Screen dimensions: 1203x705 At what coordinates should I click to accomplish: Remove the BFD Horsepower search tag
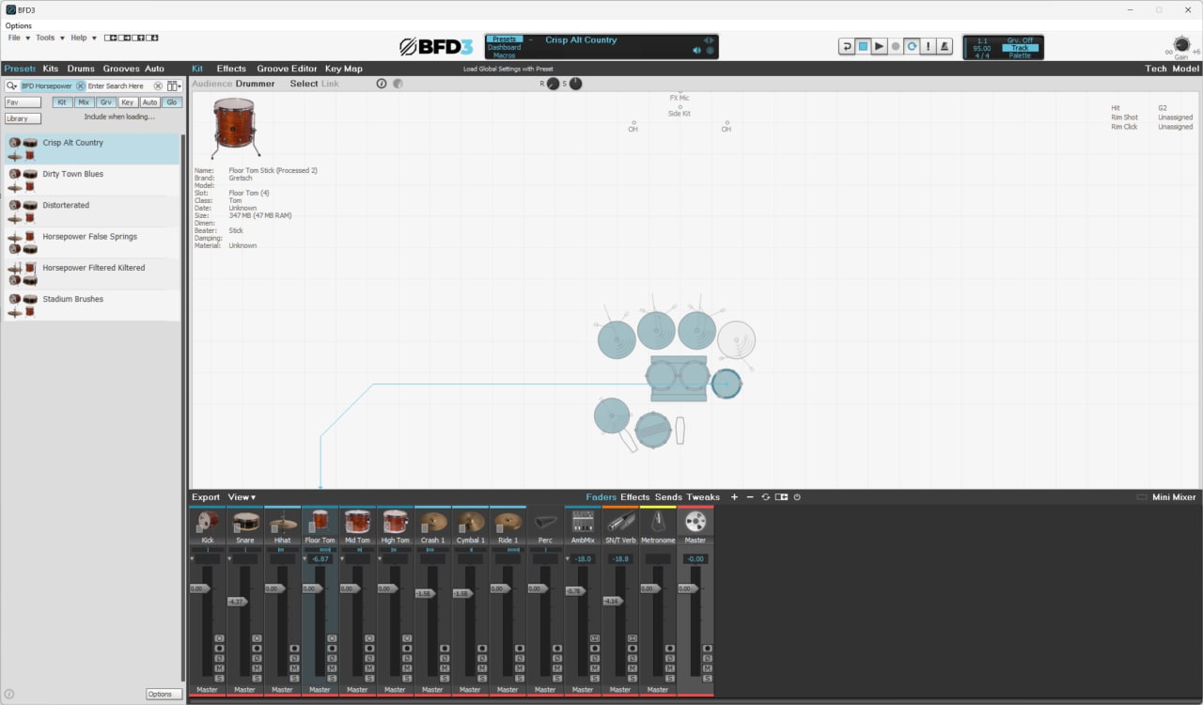click(80, 86)
